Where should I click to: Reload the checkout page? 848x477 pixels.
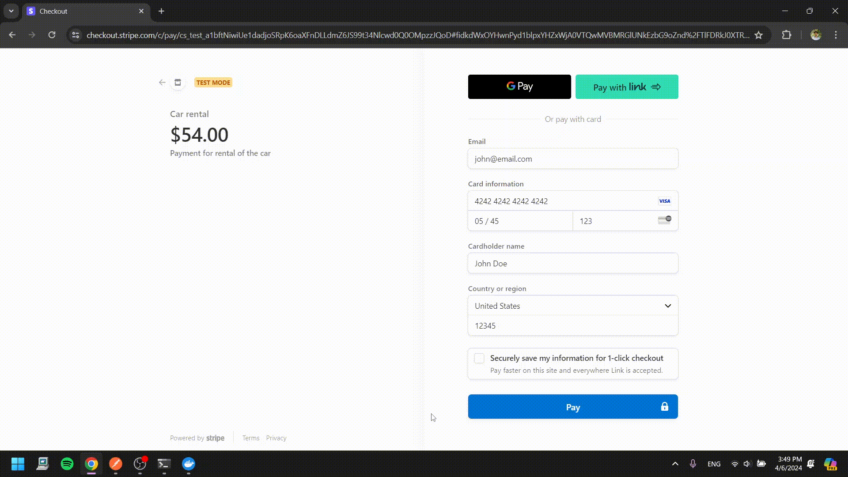click(52, 35)
